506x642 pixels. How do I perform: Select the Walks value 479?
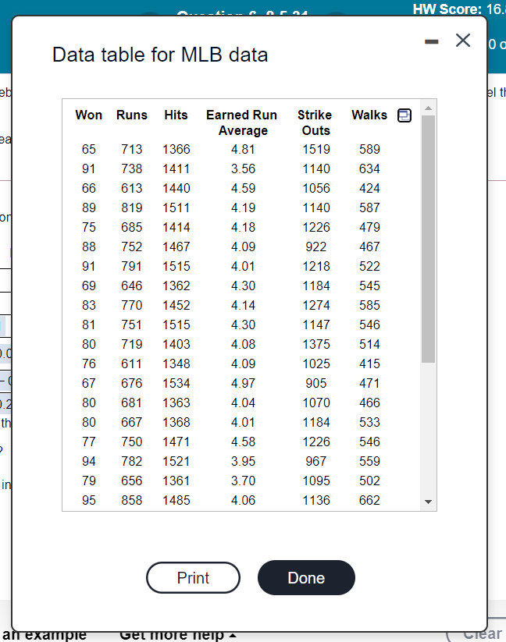[x=369, y=227]
